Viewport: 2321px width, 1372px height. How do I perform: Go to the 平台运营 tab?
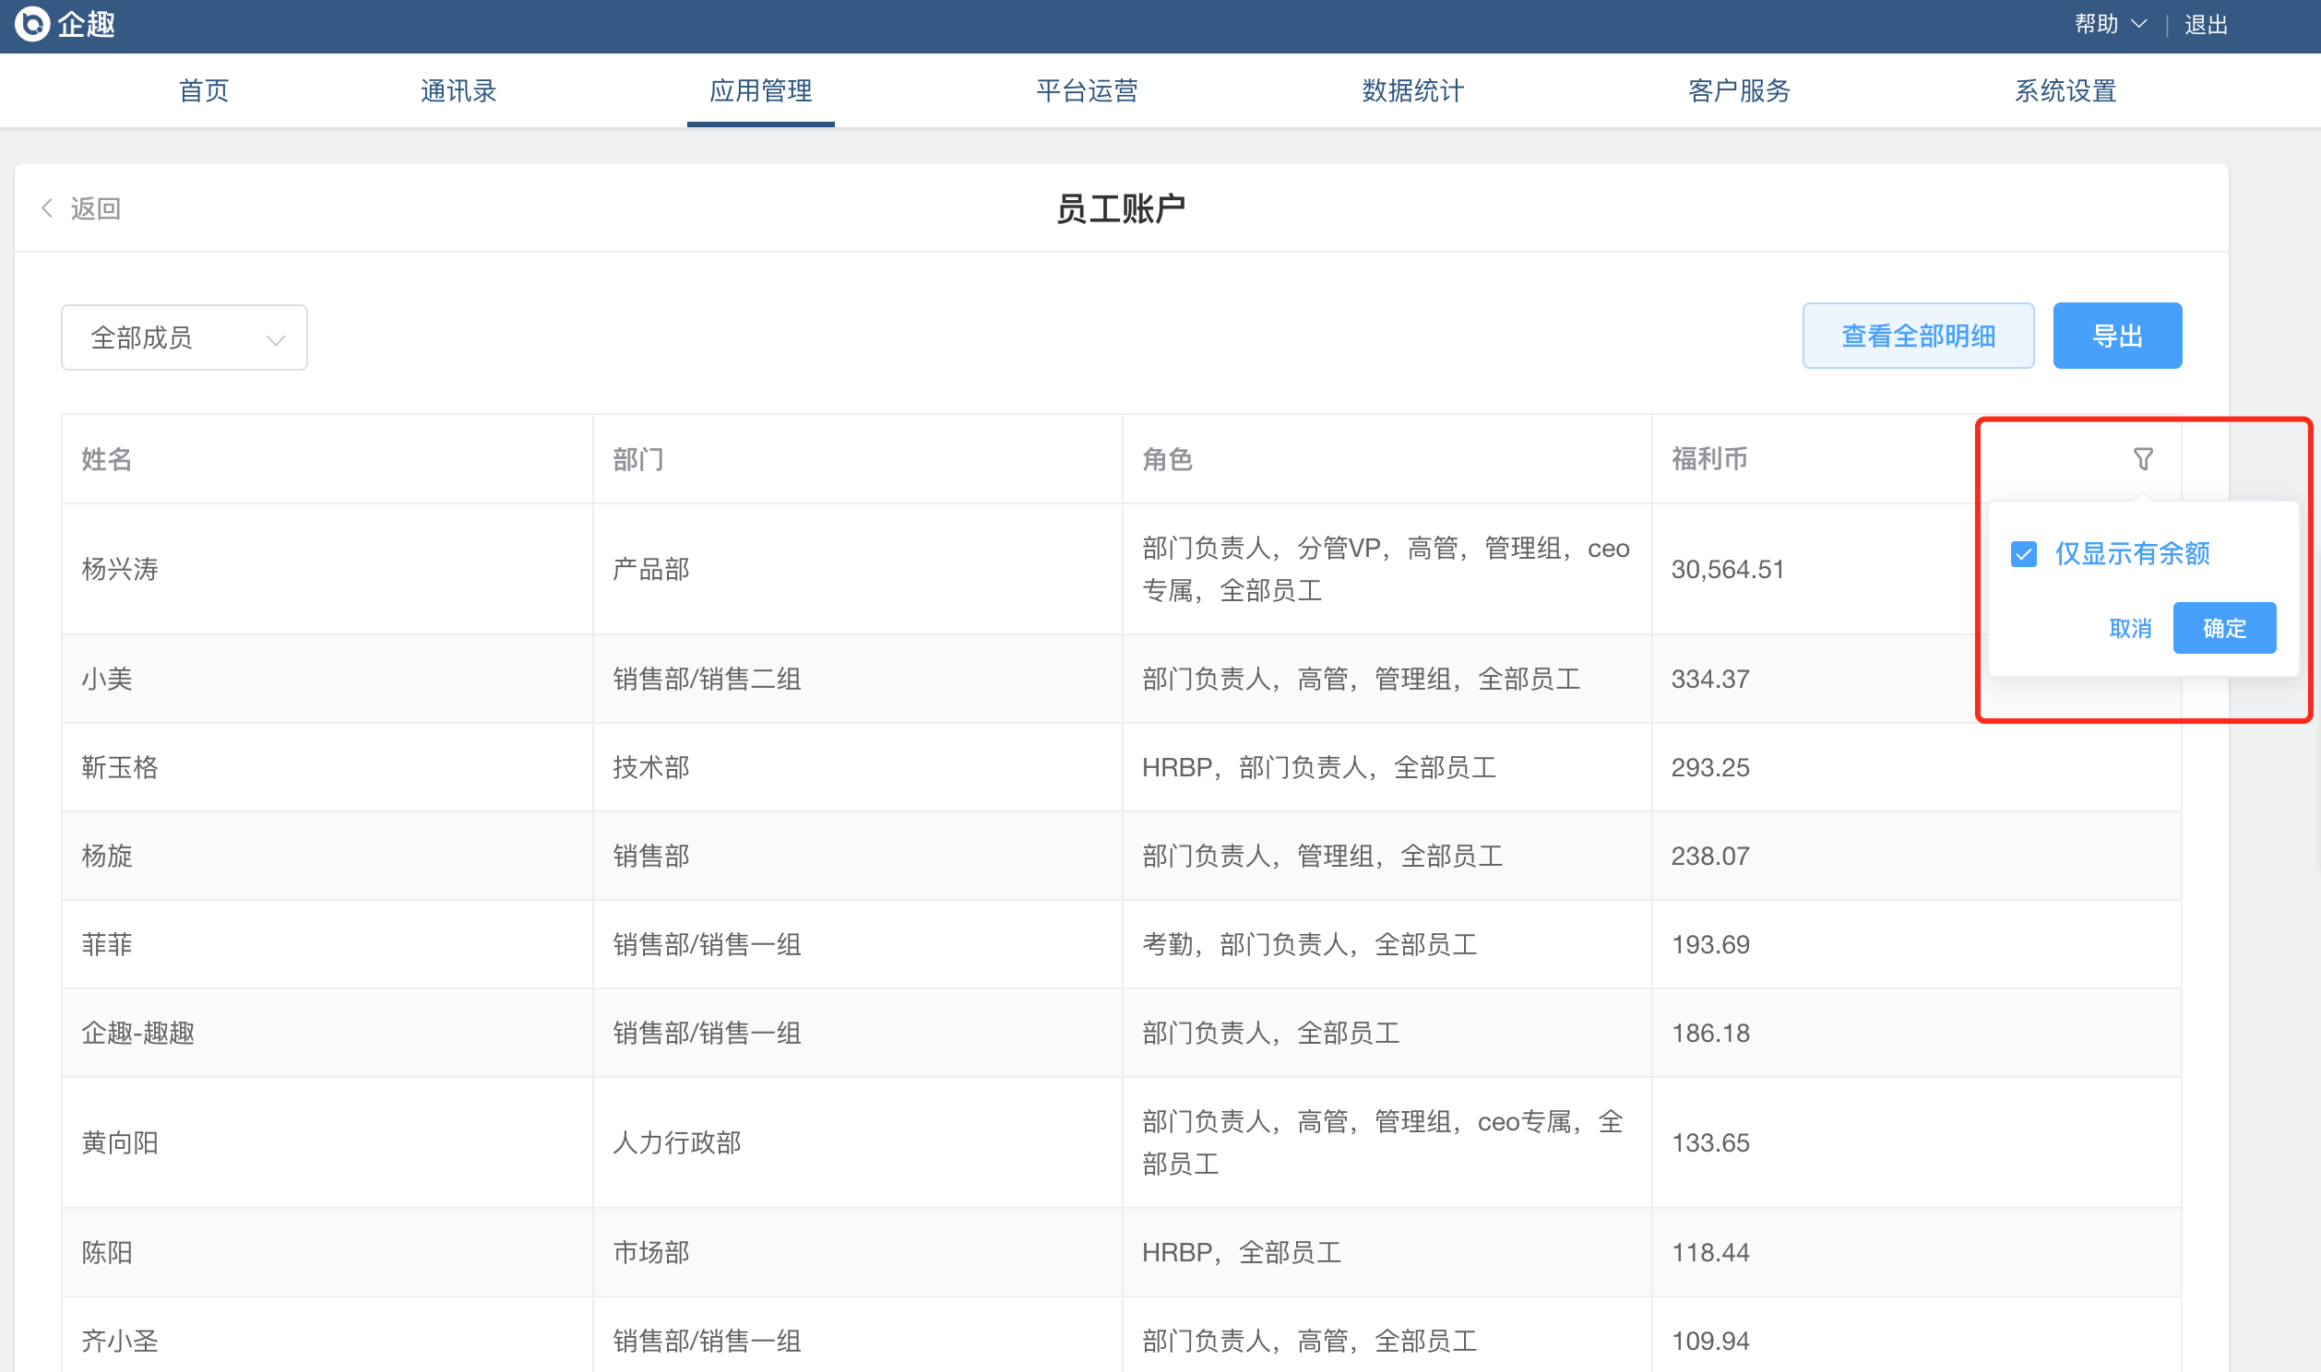click(1087, 90)
